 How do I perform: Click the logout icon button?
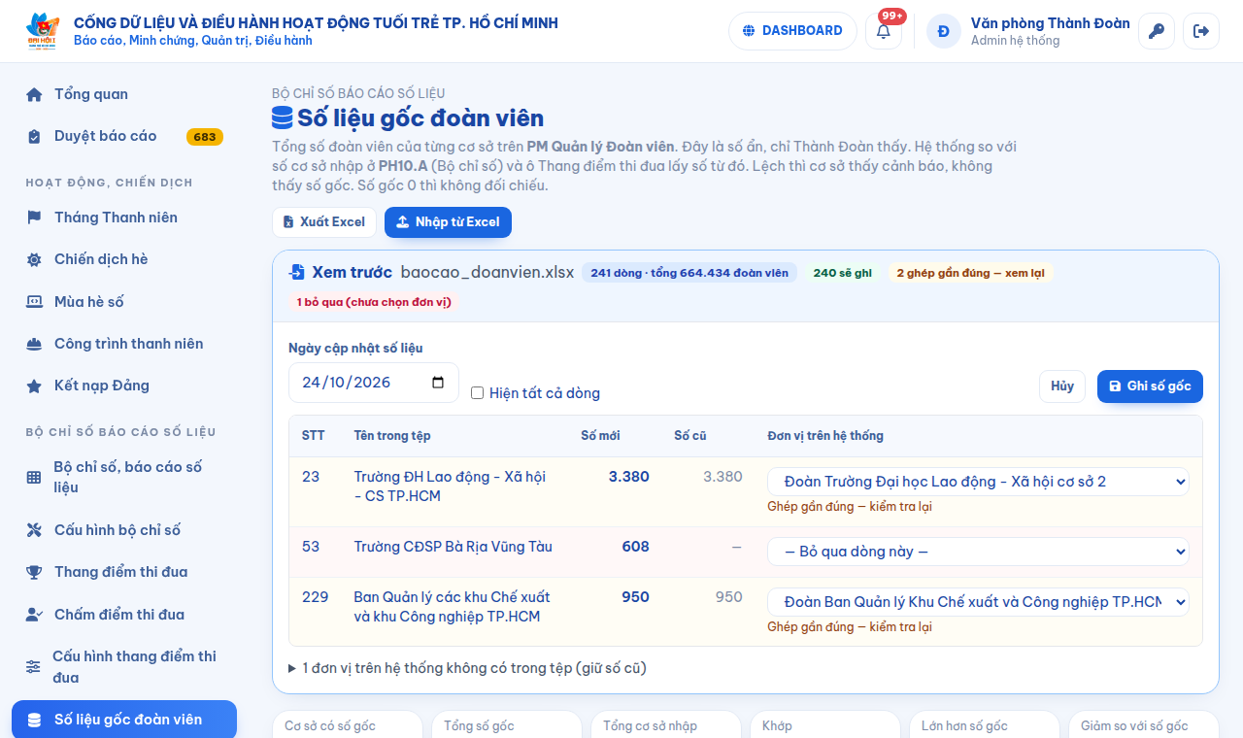point(1201,31)
